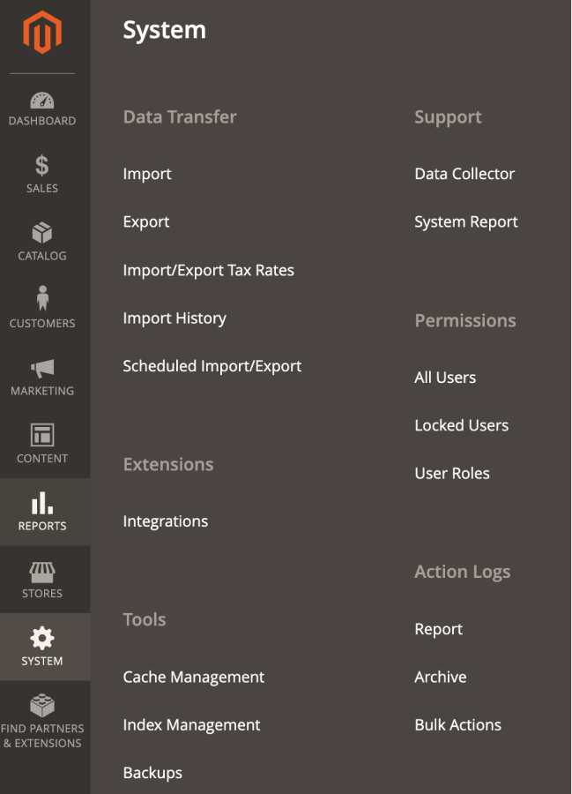Open Data Collector under Support
572x794 pixels.
click(464, 174)
